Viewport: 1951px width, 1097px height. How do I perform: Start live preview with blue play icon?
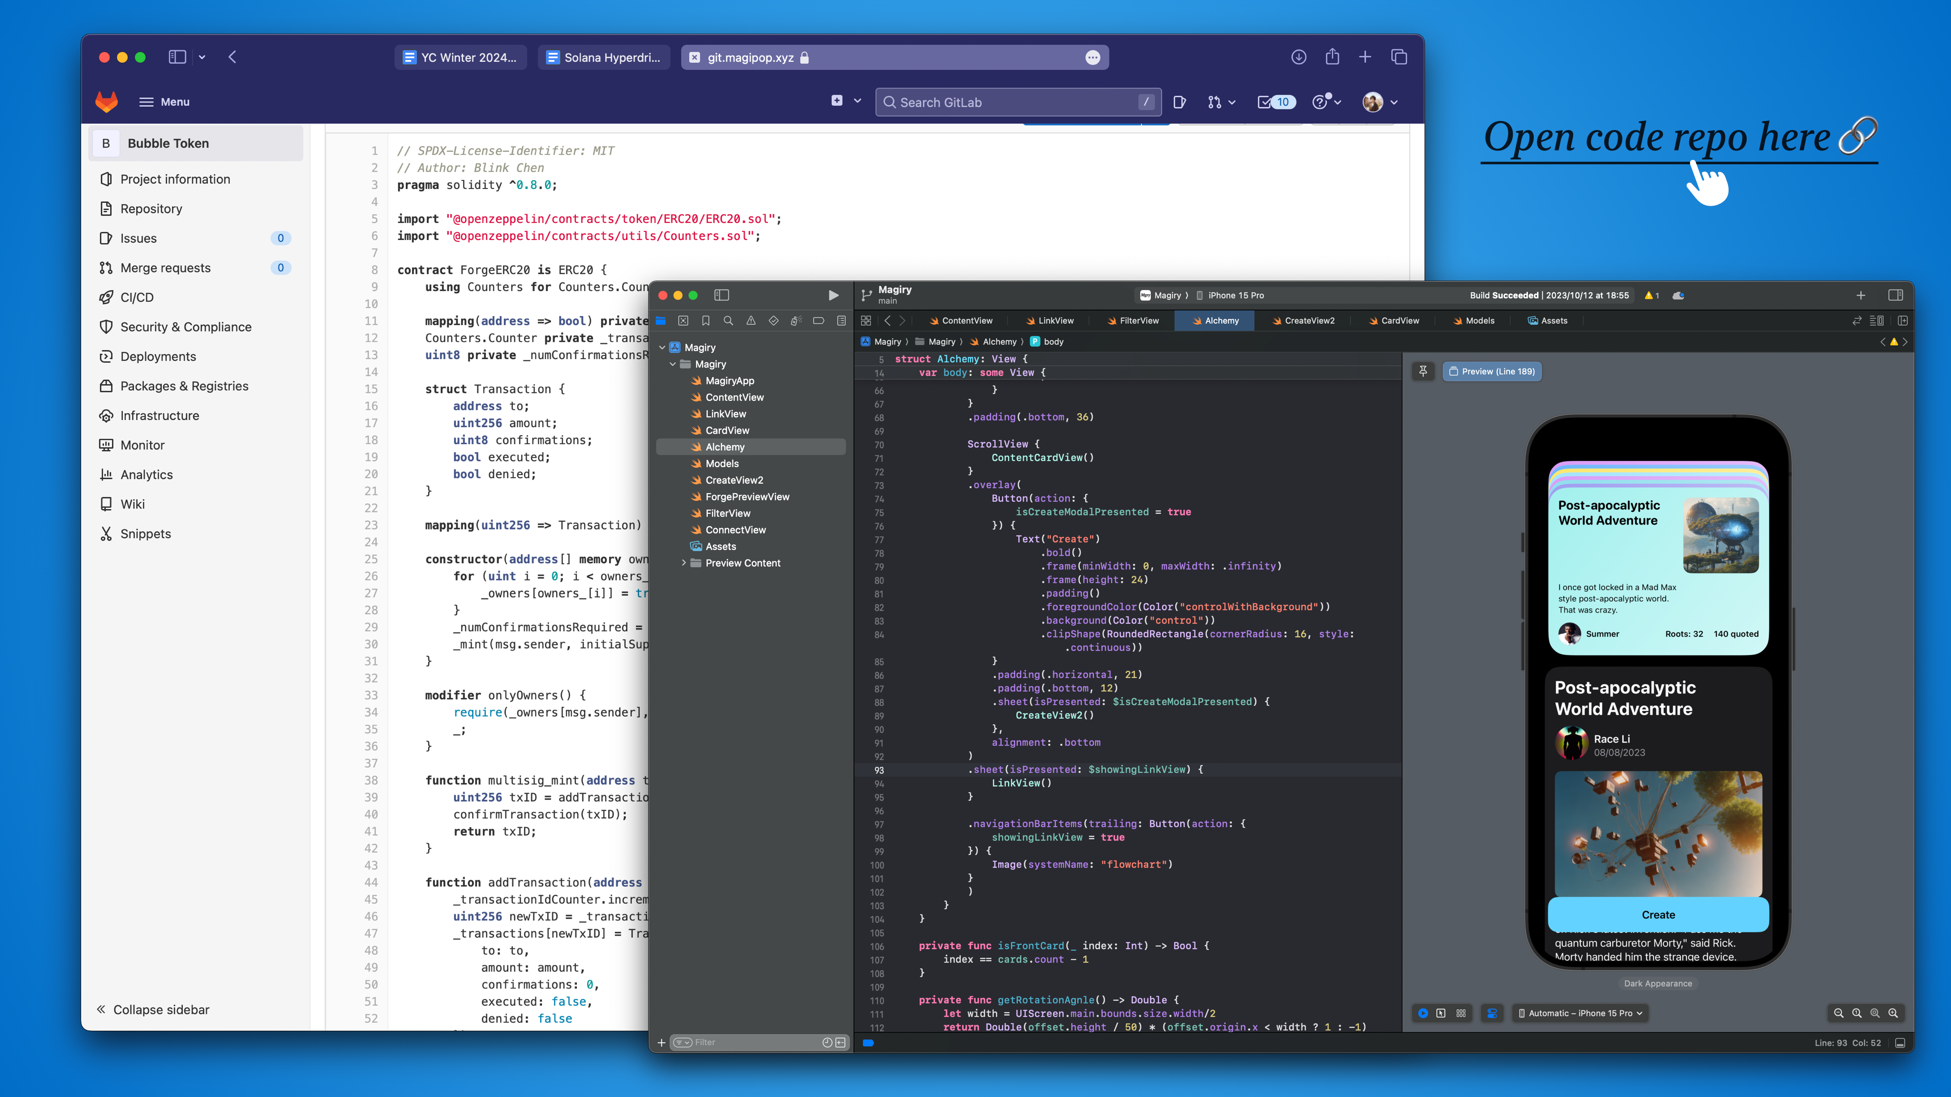tap(1423, 1013)
